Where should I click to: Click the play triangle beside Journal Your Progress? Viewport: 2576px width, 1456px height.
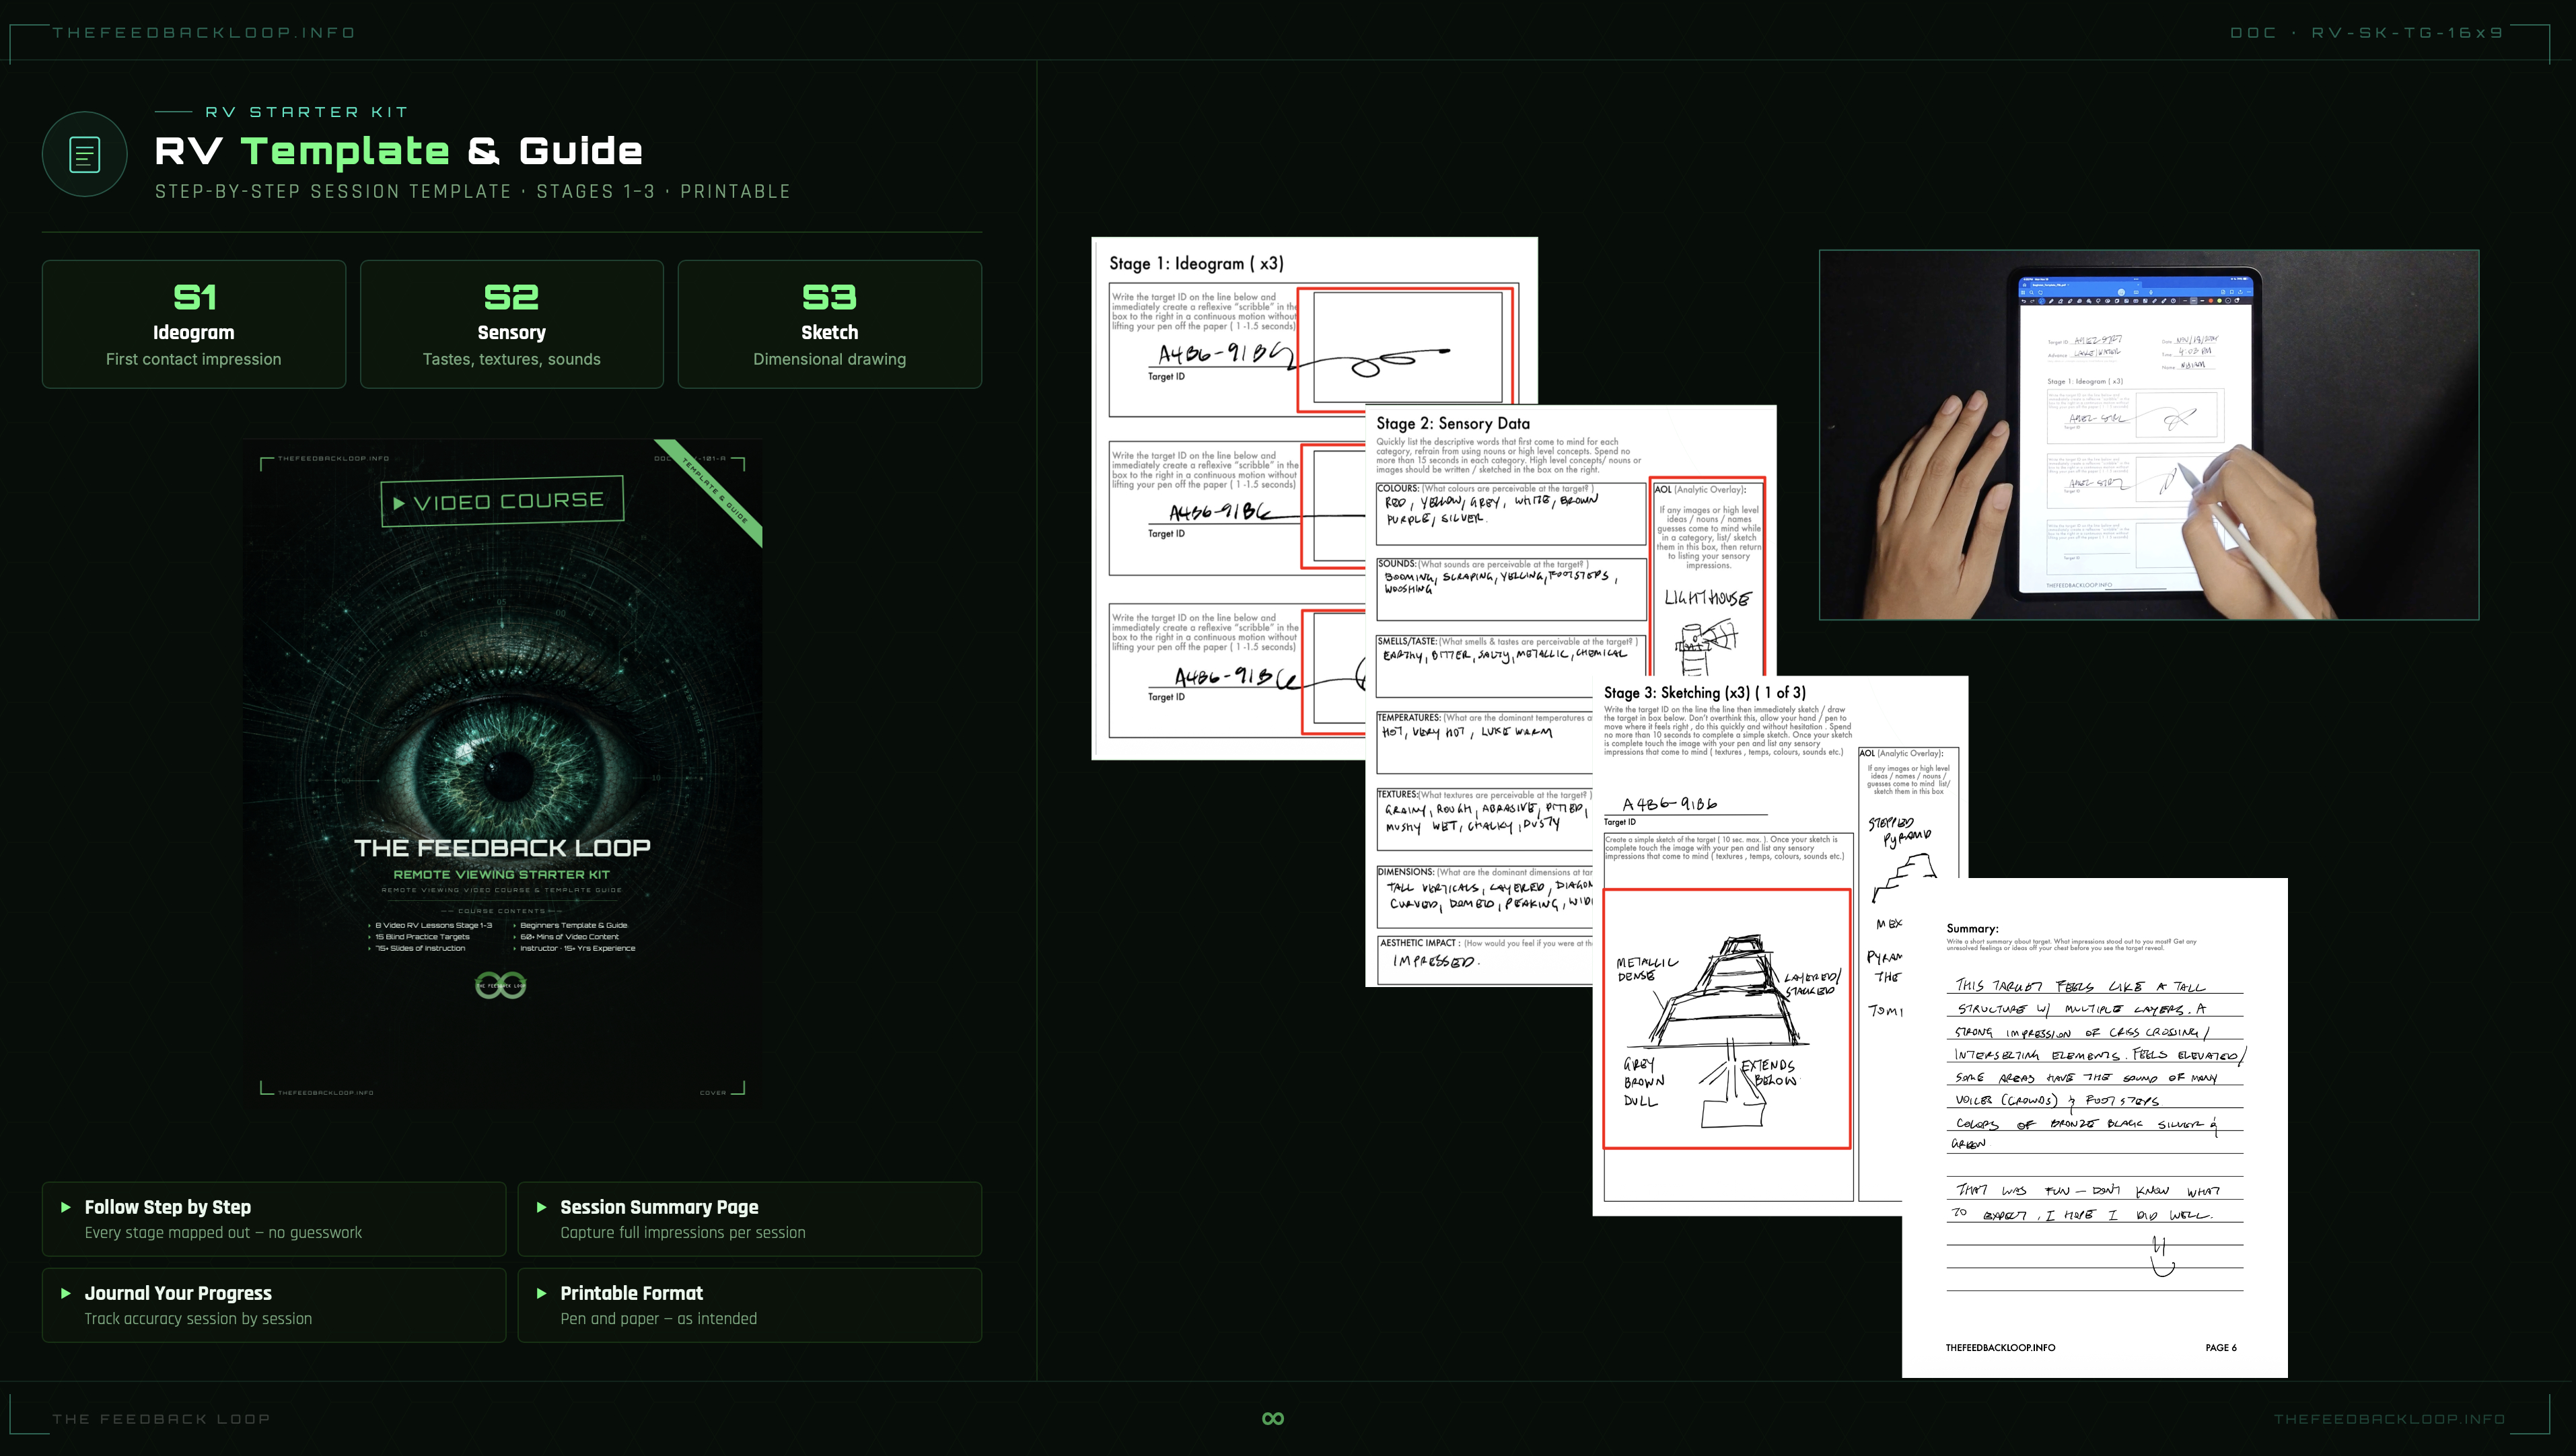tap(66, 1293)
